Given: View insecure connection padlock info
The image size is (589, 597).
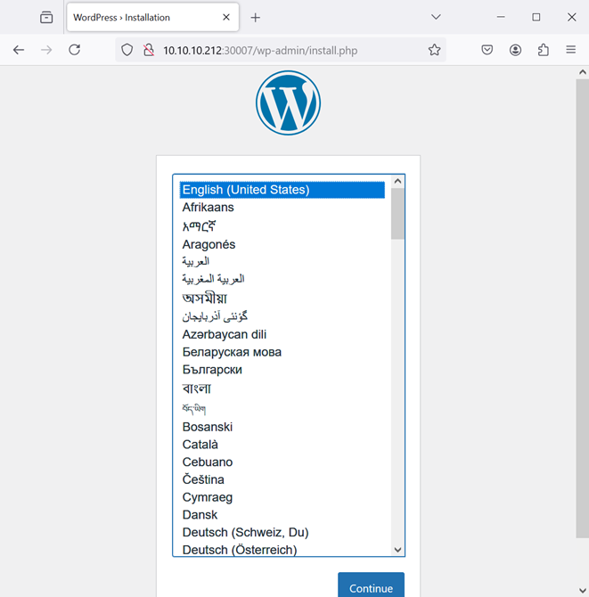Looking at the screenshot, I should (149, 50).
